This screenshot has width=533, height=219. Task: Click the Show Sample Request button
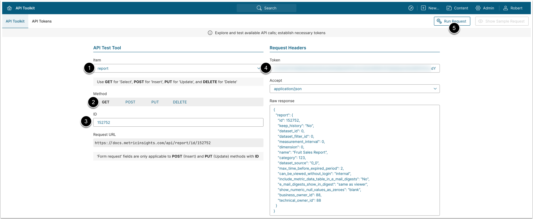coord(501,21)
